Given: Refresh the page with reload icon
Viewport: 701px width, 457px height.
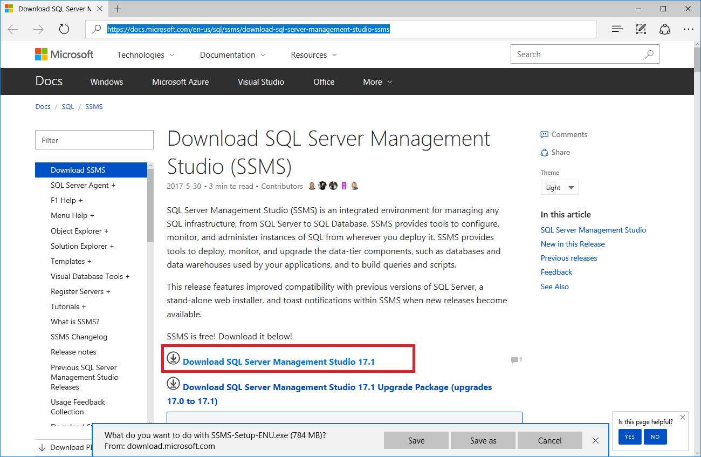Looking at the screenshot, I should [64, 29].
